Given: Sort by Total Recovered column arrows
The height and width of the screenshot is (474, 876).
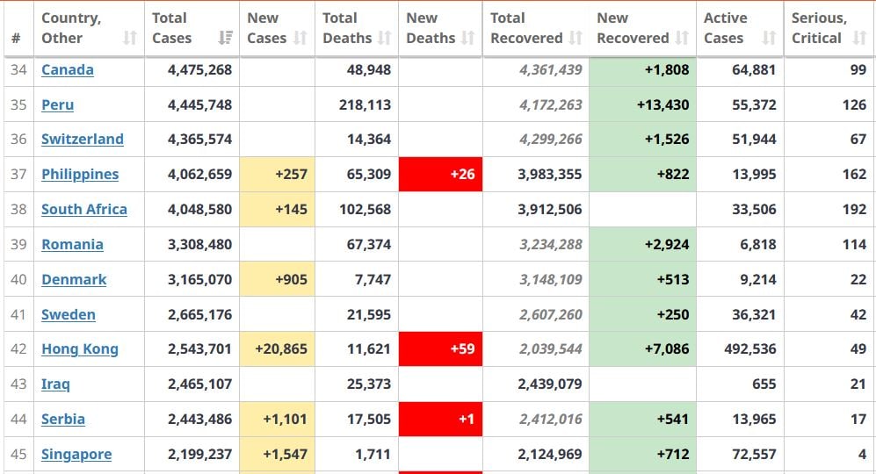Looking at the screenshot, I should coord(576,38).
